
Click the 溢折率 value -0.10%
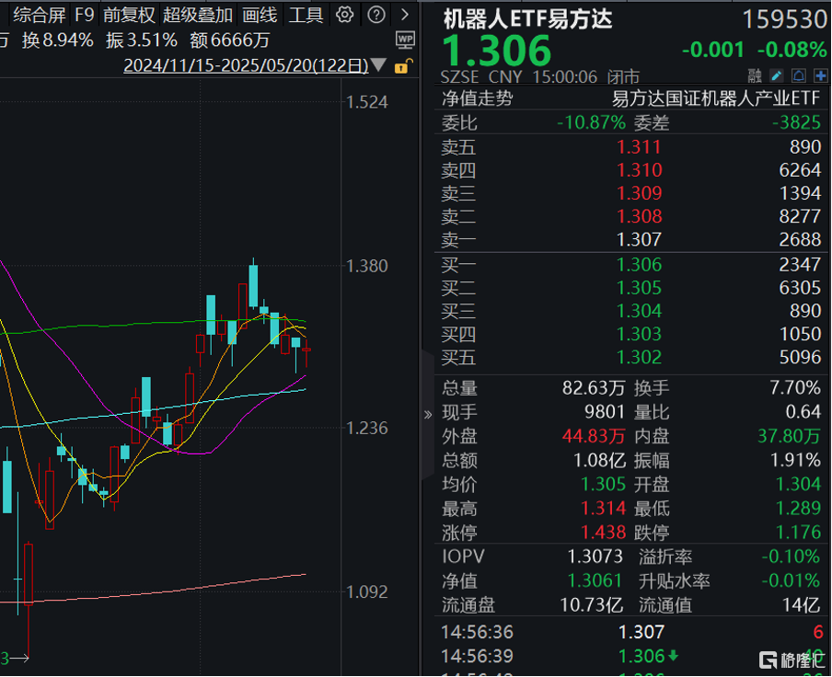point(791,557)
